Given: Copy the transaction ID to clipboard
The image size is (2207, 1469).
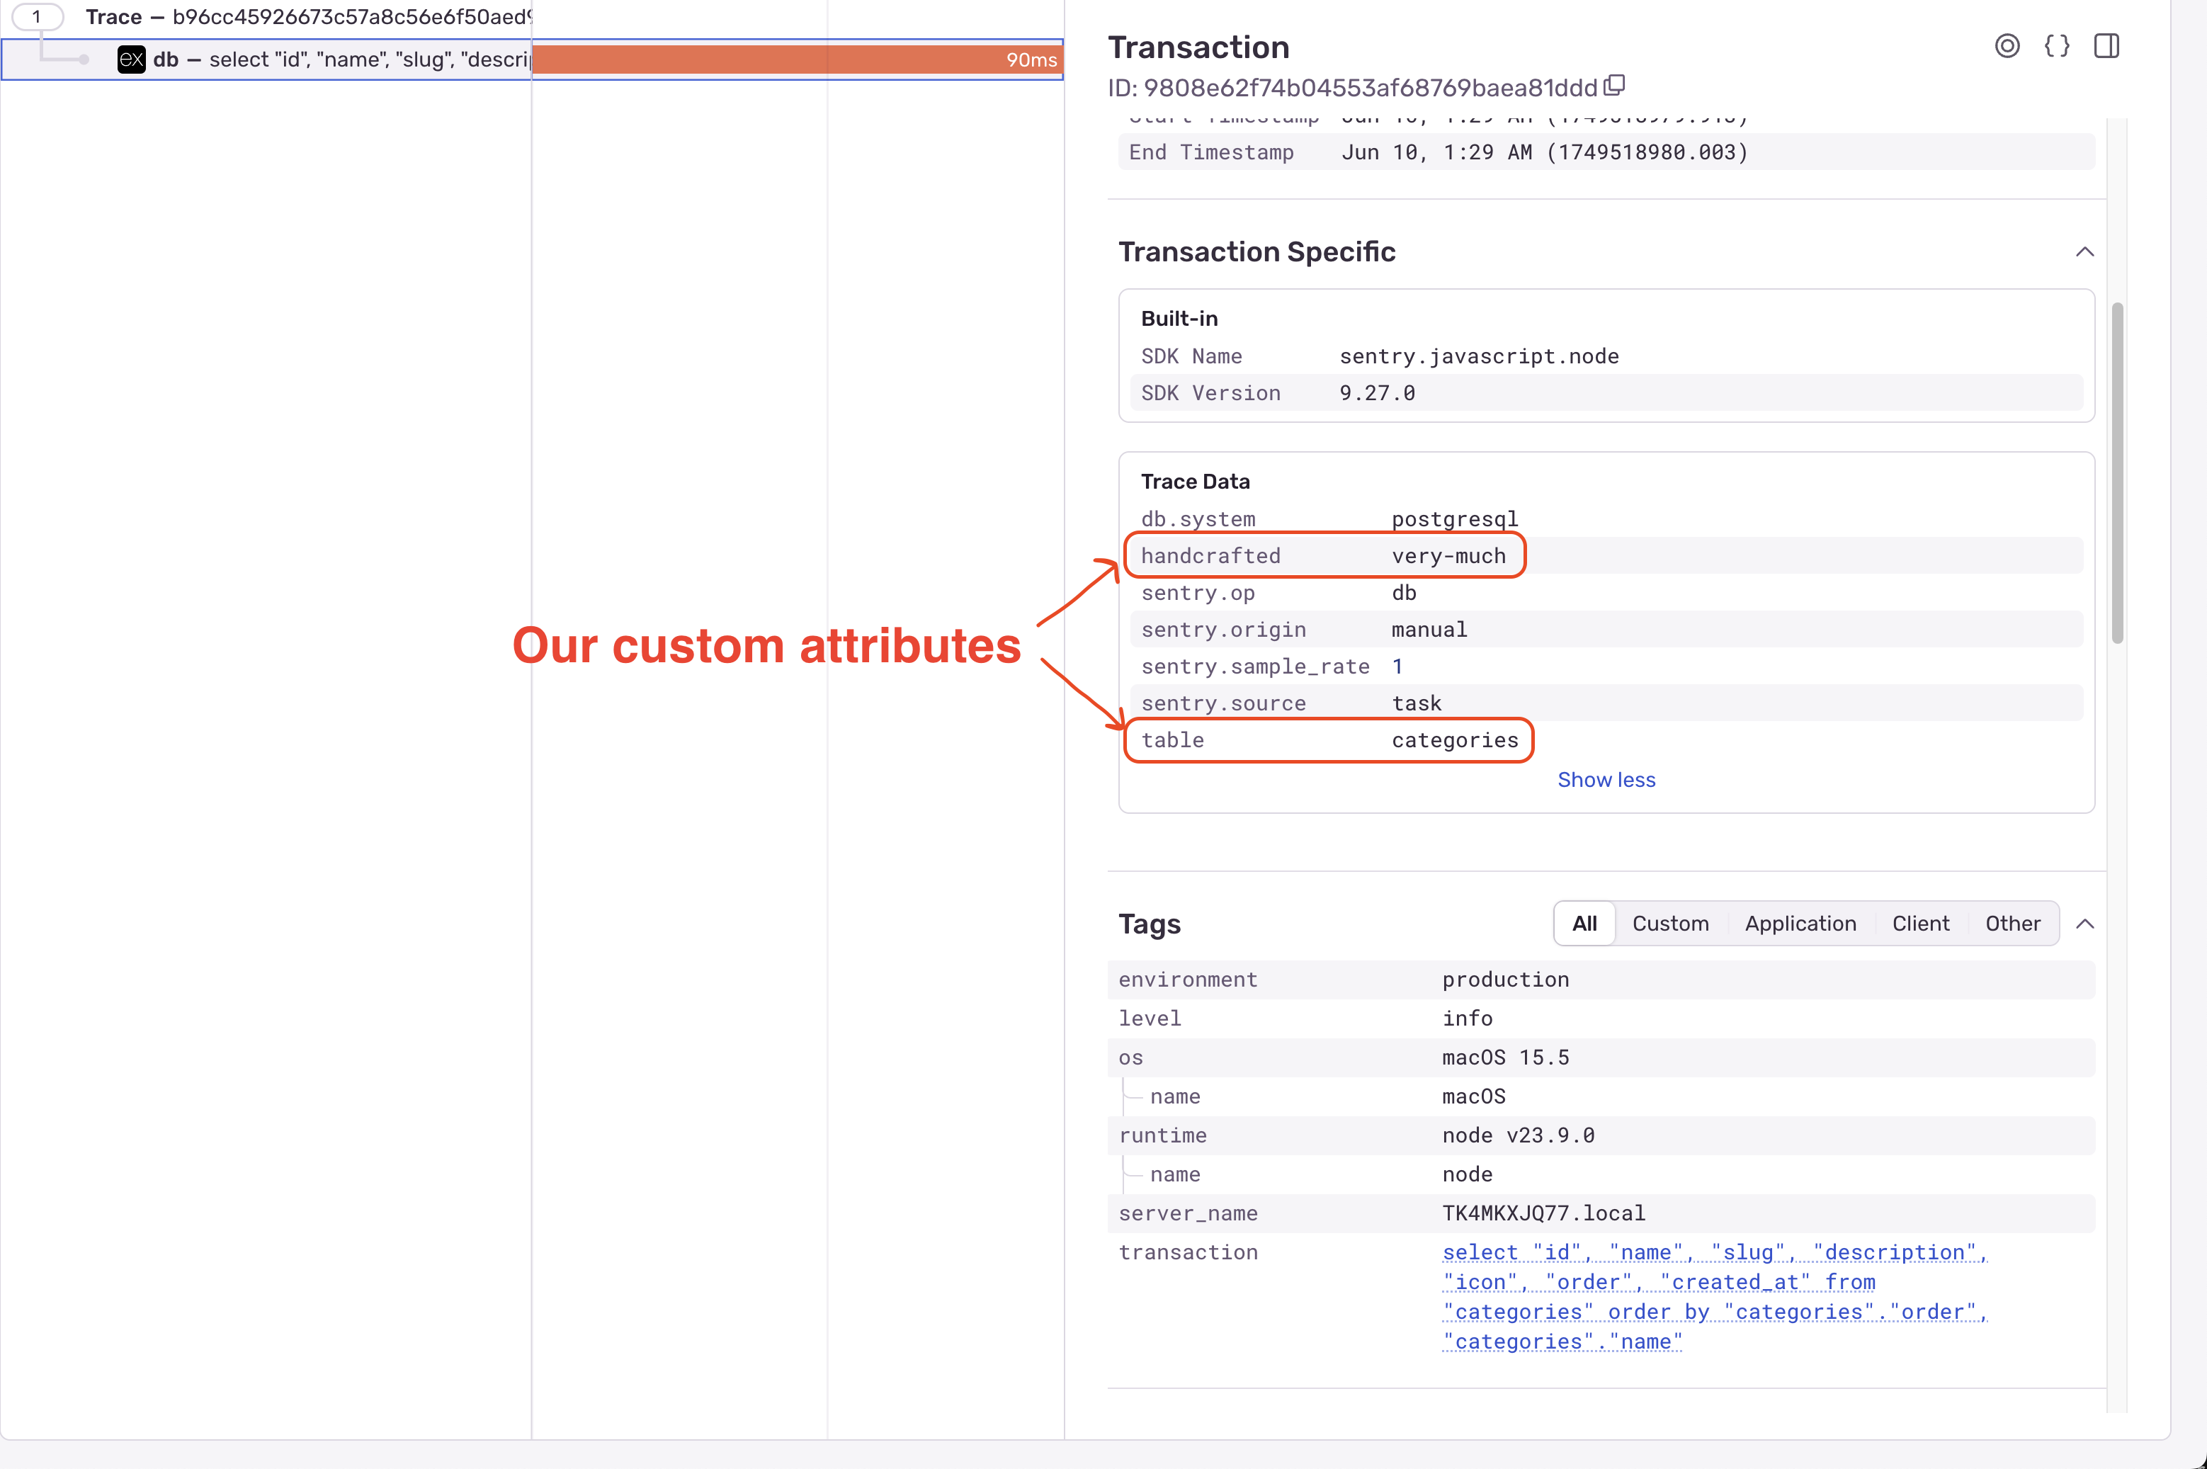Looking at the screenshot, I should pos(1614,86).
